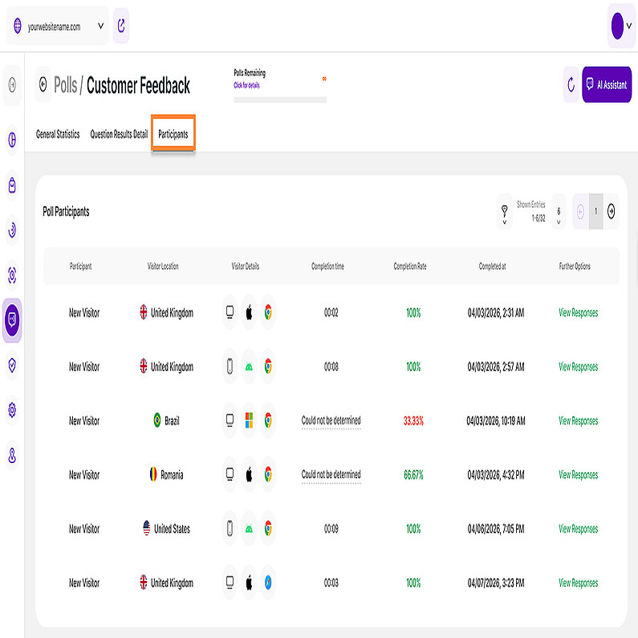
Task: Go to the next page arrow
Action: click(x=612, y=212)
